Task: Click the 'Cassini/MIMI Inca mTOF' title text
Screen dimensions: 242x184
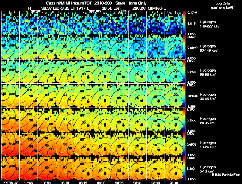Action: click(69, 3)
